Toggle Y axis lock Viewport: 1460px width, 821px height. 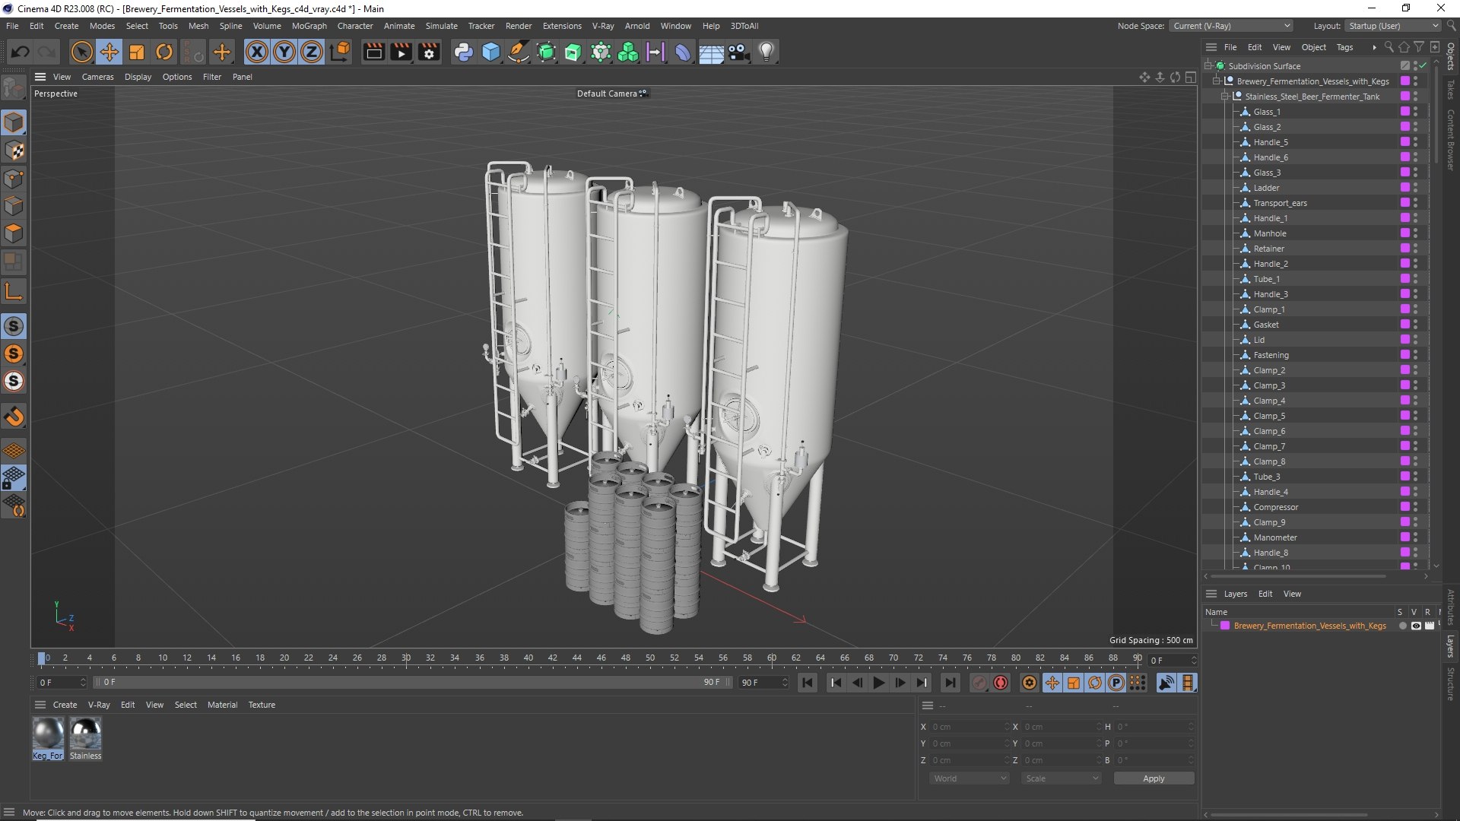click(x=284, y=52)
